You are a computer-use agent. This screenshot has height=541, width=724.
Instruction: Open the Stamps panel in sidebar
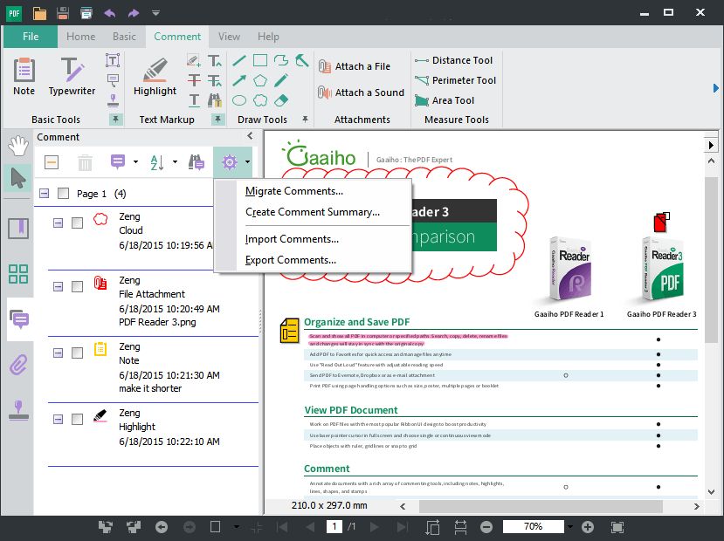[18, 410]
